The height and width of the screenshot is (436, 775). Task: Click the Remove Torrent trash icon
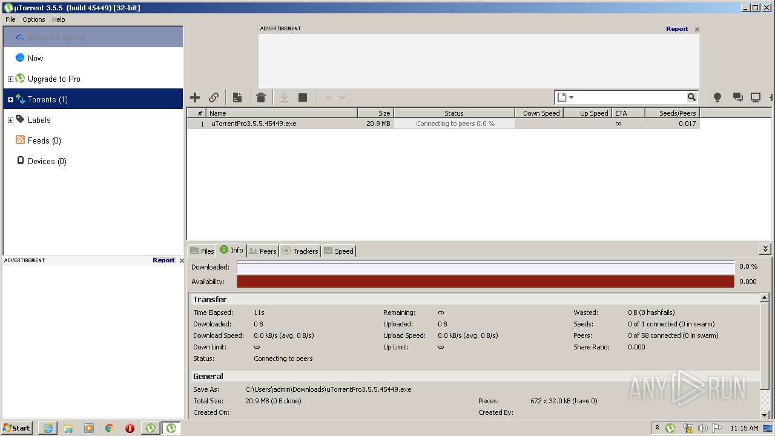(261, 97)
